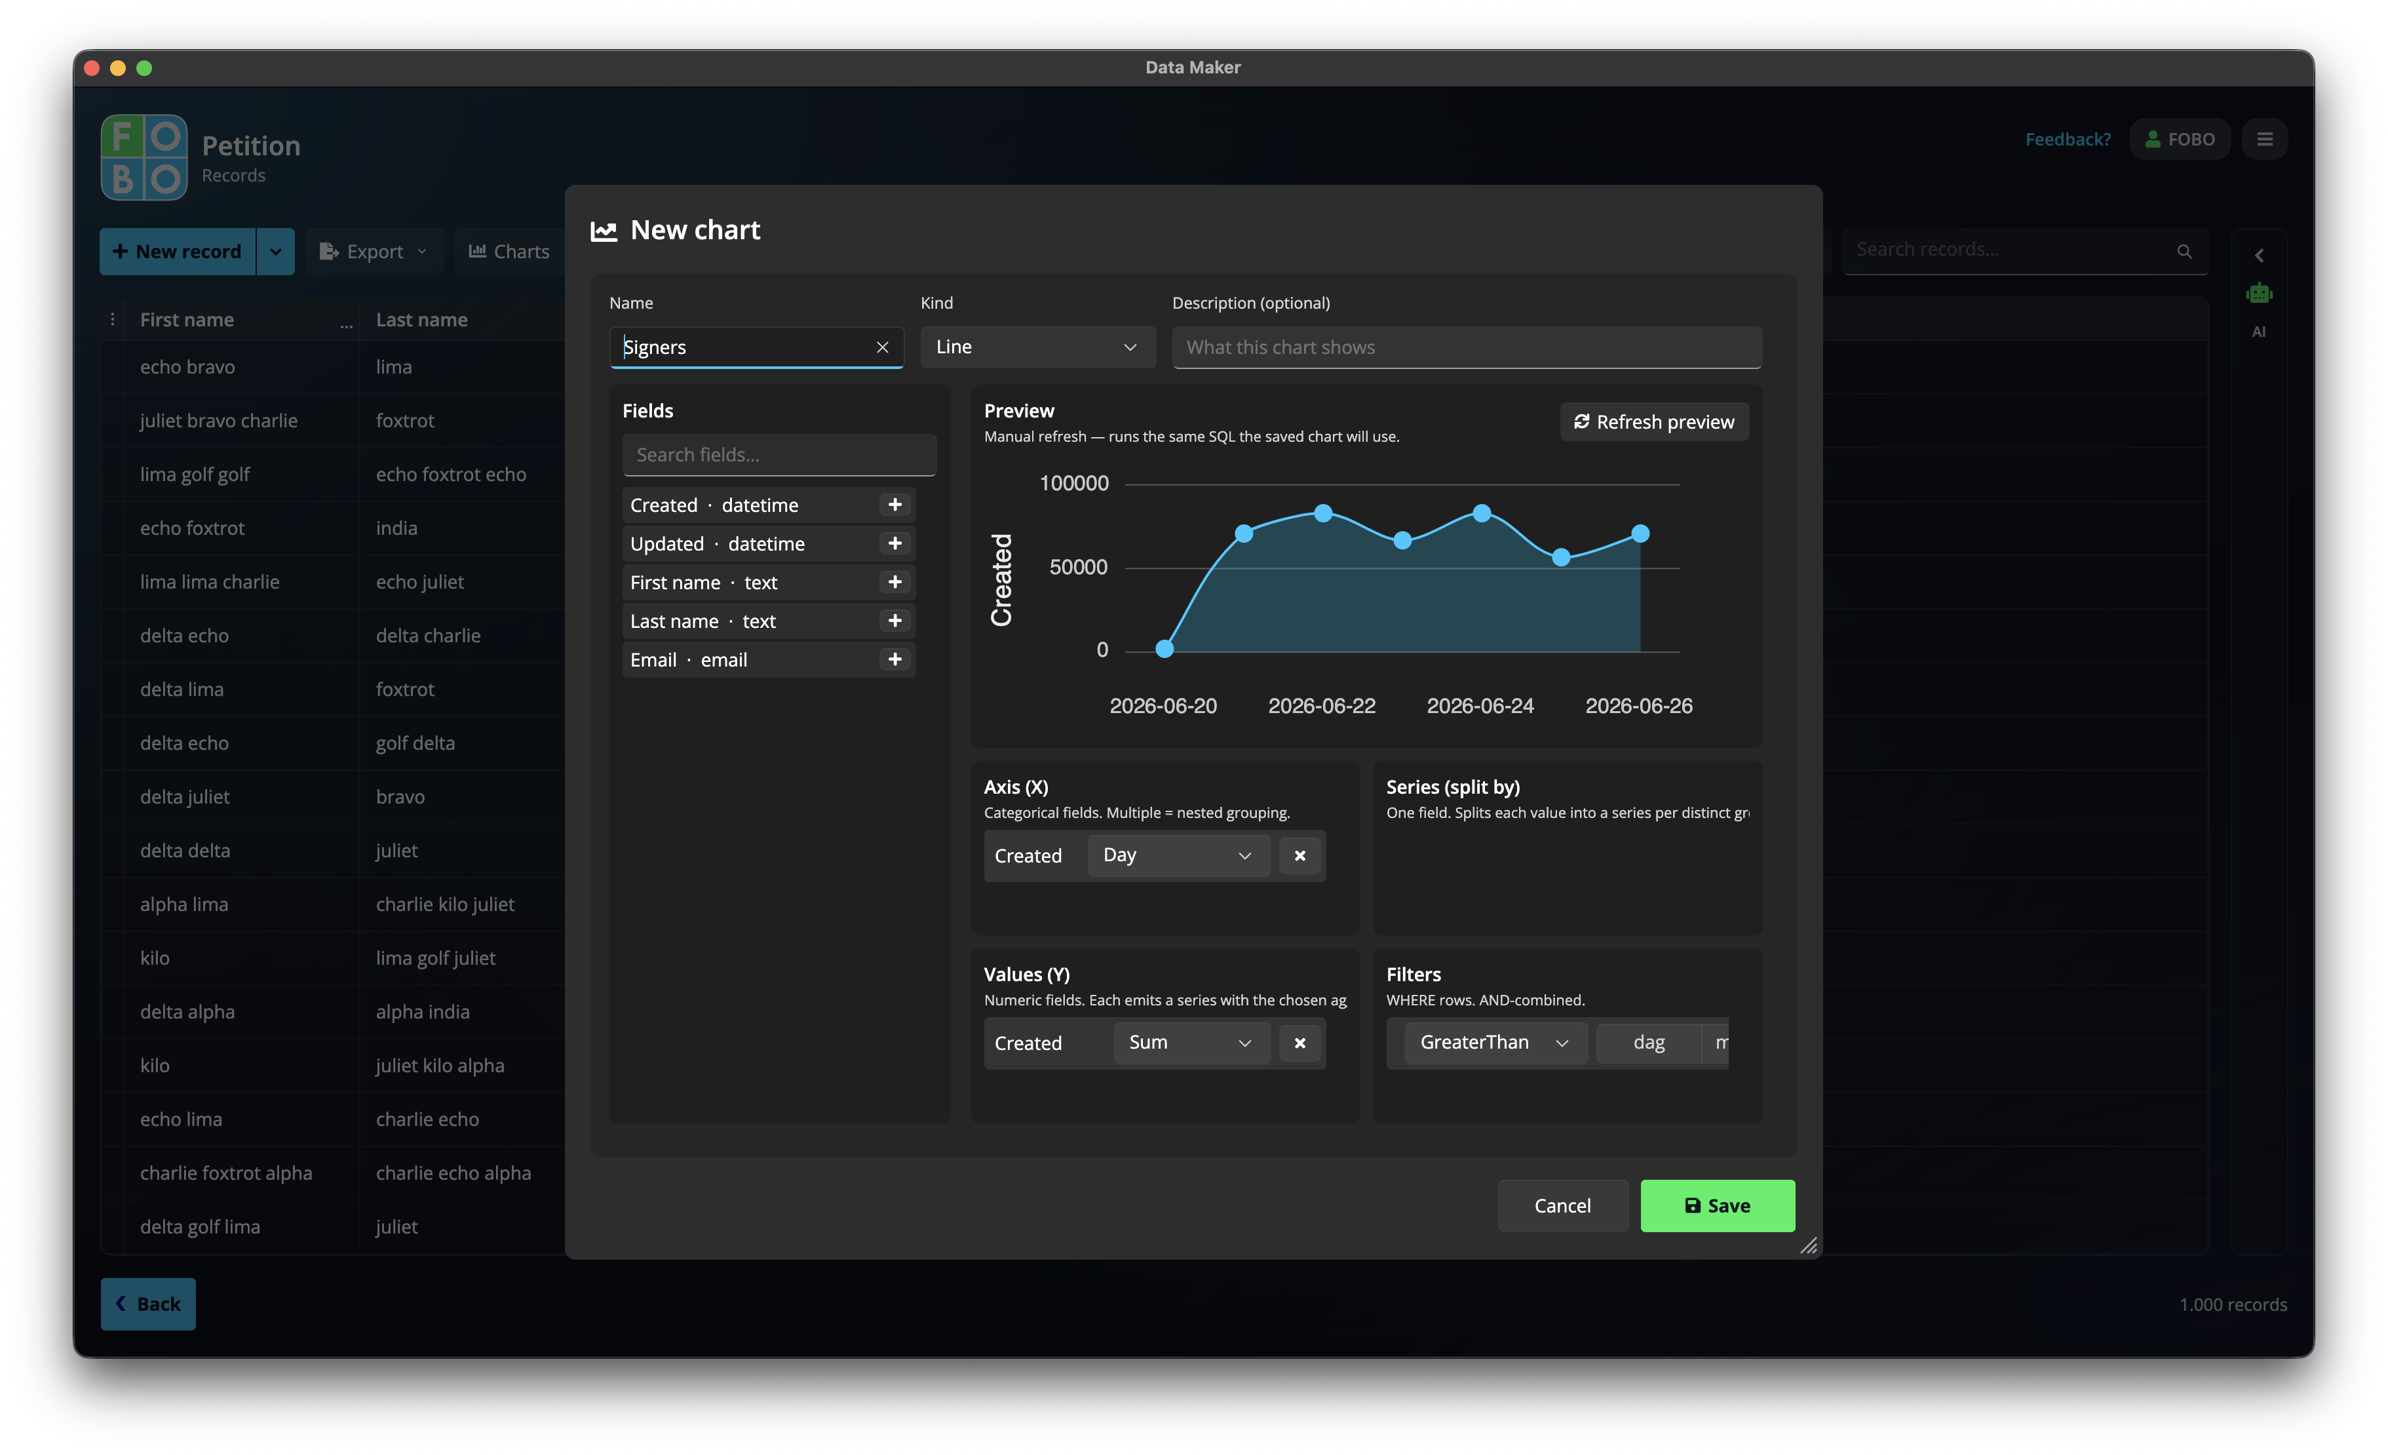Open the Charts tab
Image resolution: width=2388 pixels, height=1455 pixels.
(x=509, y=252)
